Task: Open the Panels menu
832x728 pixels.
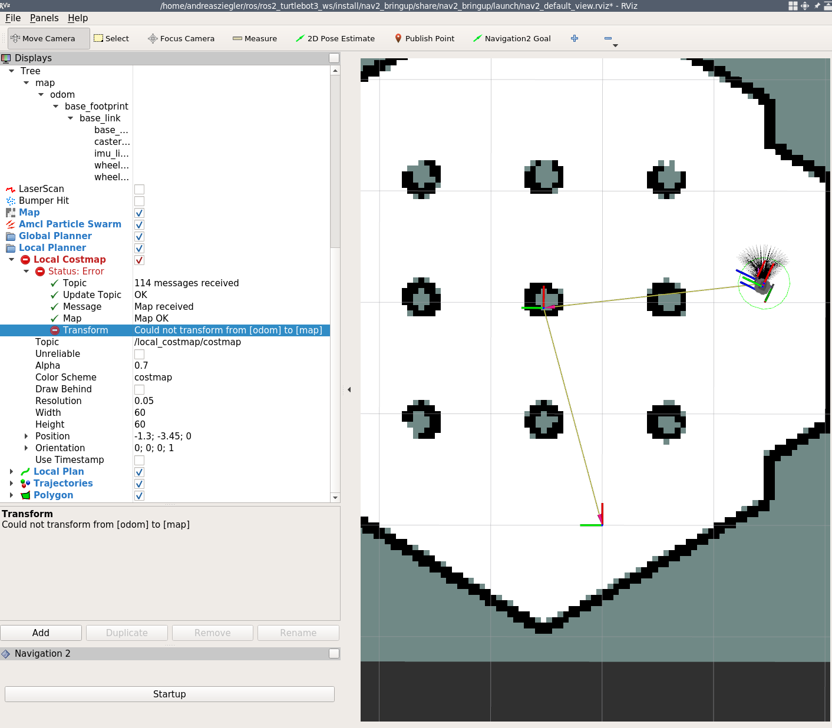Action: (44, 18)
